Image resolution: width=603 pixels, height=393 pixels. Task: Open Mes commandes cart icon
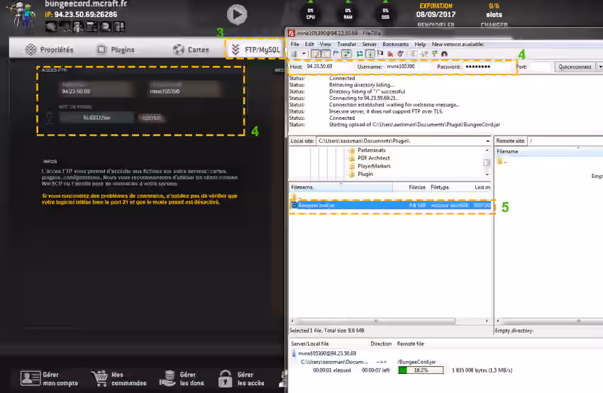click(99, 379)
